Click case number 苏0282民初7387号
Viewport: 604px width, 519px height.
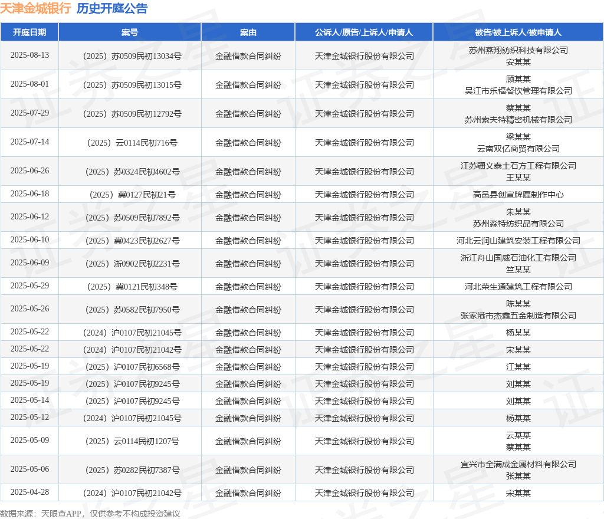133,470
